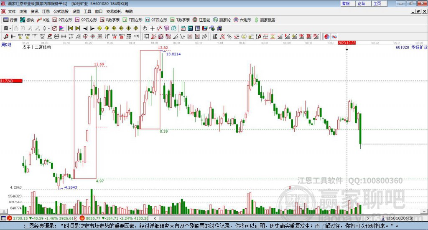Open the 9P四方形 tool
Screen dimensions: 428x230
[86, 20]
